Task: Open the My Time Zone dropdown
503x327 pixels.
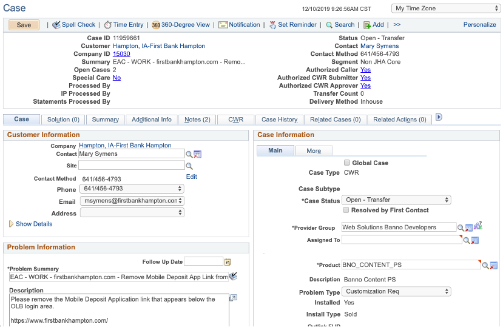Action: [x=445, y=8]
